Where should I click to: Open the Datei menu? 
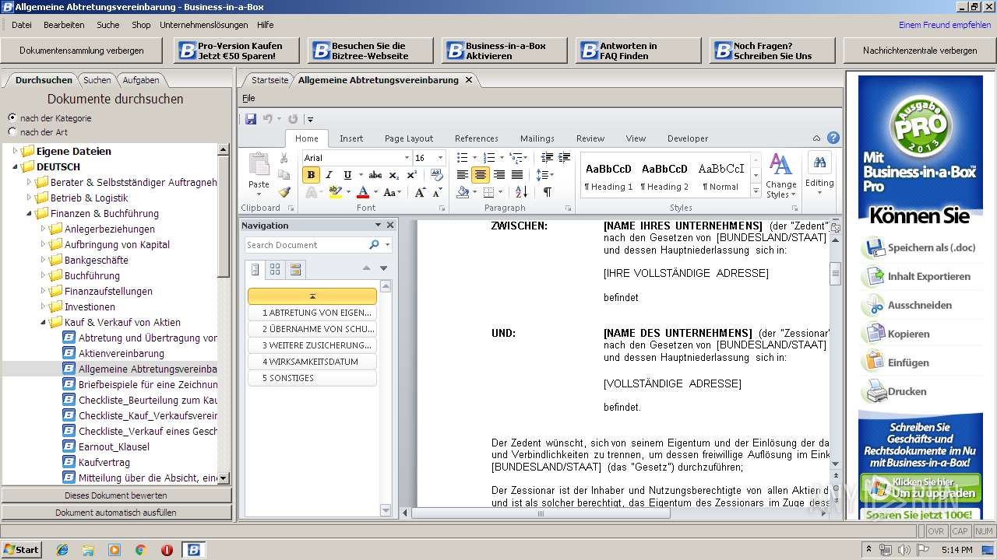pyautogui.click(x=22, y=25)
